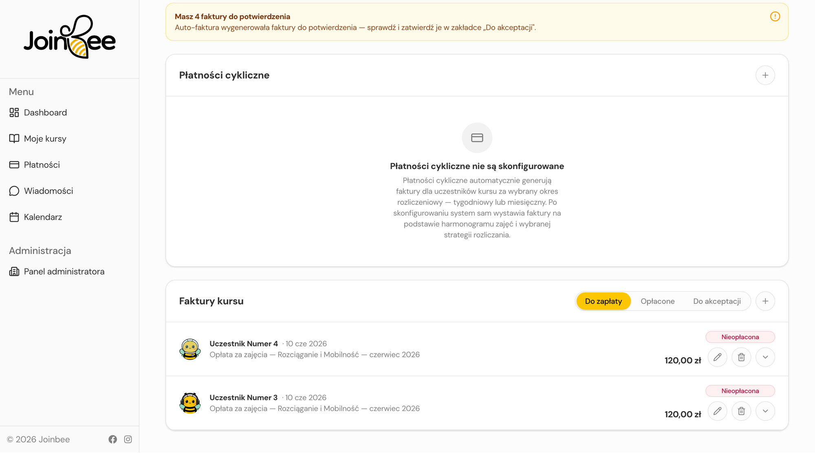Open Panel administratora

coord(57,271)
